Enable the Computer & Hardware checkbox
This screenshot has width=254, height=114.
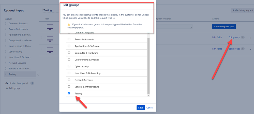coord(69,53)
